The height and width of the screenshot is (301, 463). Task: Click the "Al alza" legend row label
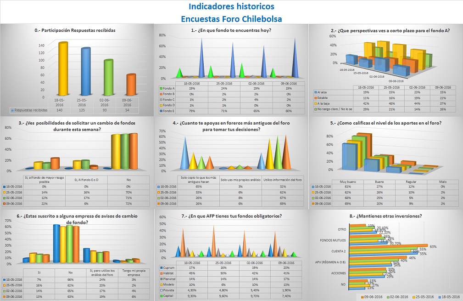322,92
